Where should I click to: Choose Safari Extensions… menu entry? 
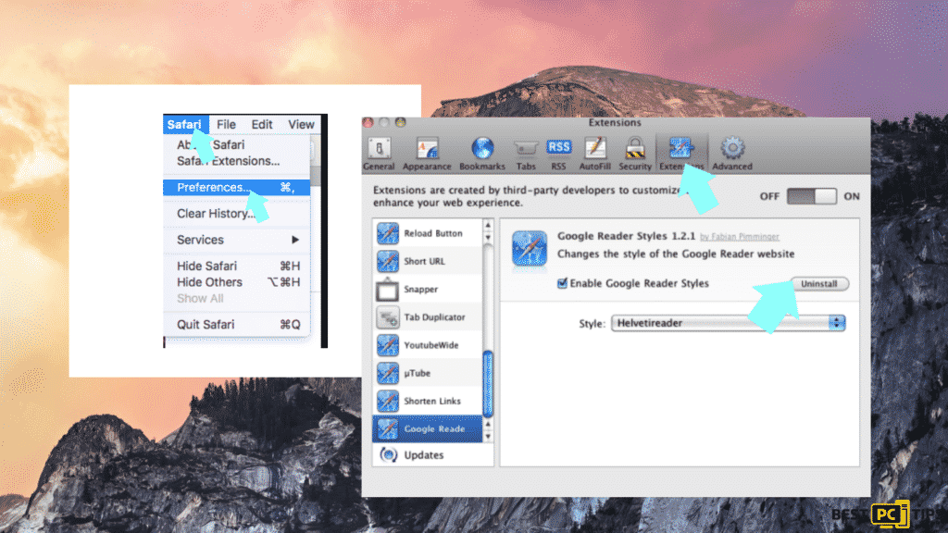point(228,161)
